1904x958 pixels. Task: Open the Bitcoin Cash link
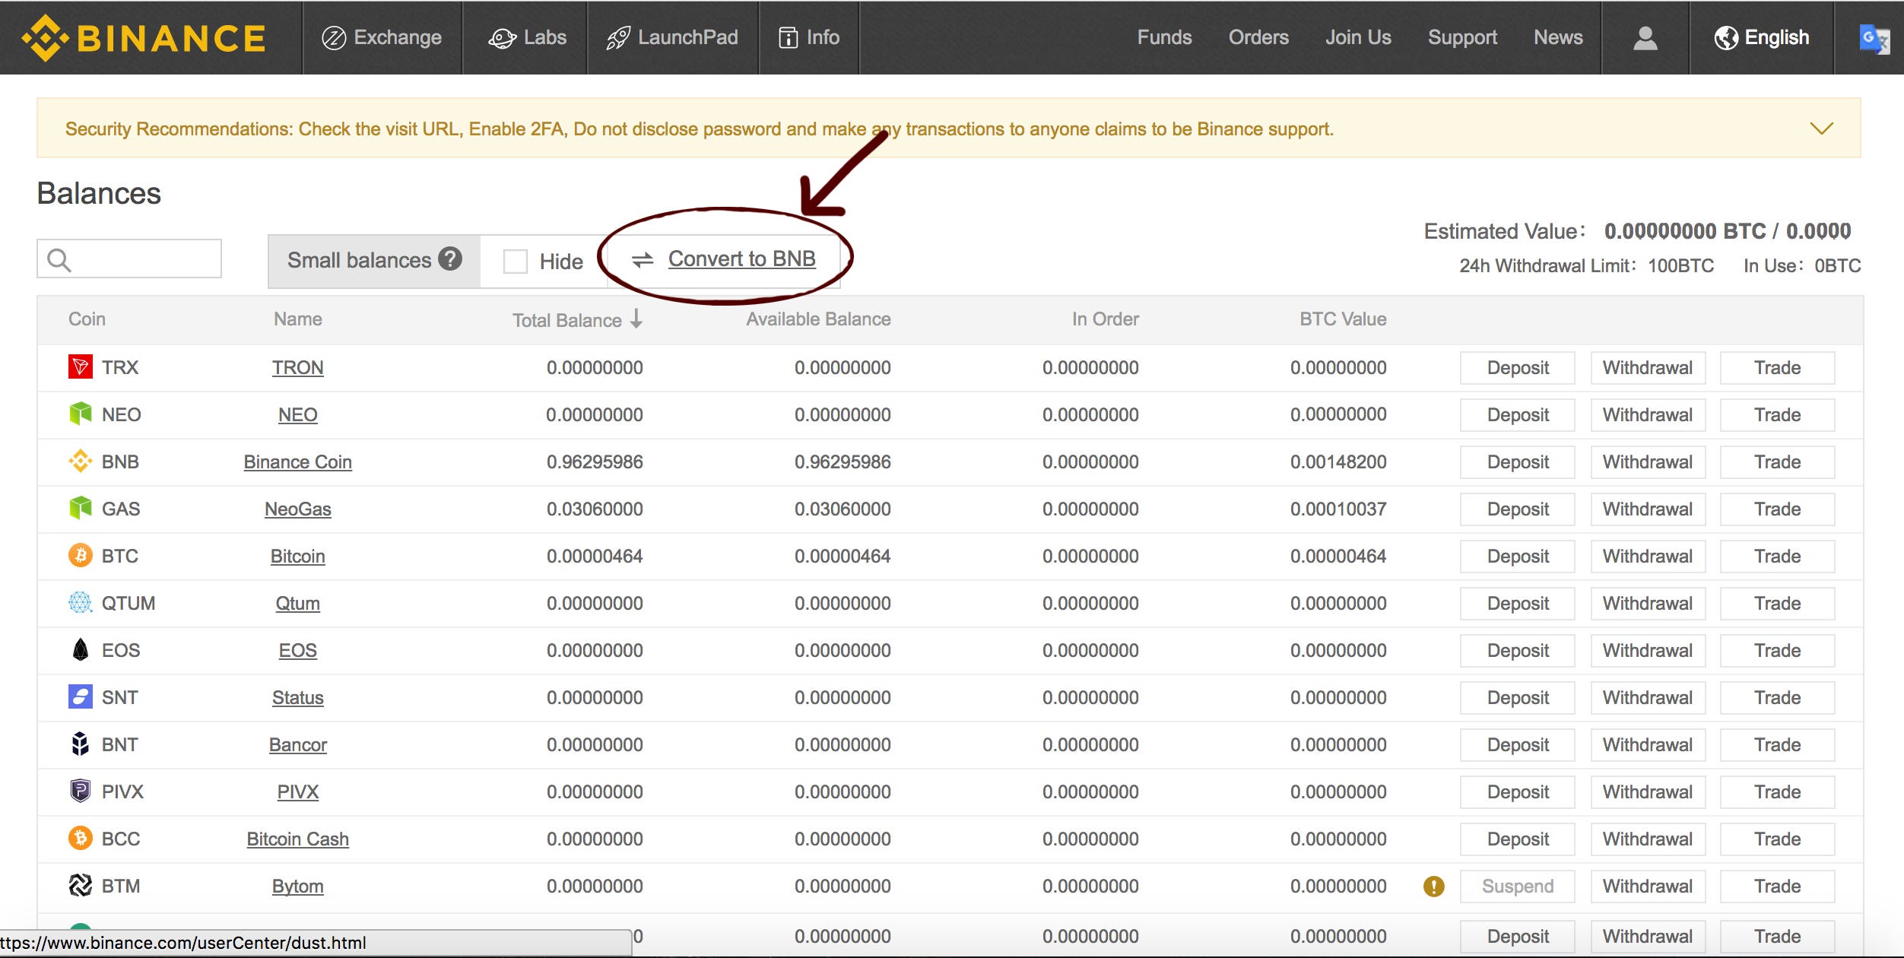point(298,839)
